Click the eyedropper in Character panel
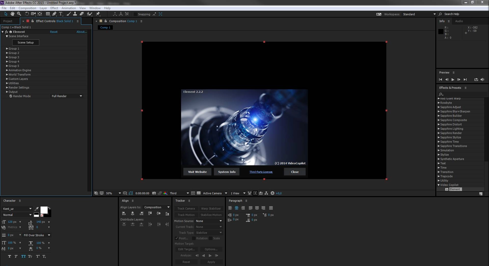Image resolution: width=489 pixels, height=266 pixels. [x=37, y=209]
